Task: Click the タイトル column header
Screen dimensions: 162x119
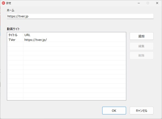Action: (13, 35)
